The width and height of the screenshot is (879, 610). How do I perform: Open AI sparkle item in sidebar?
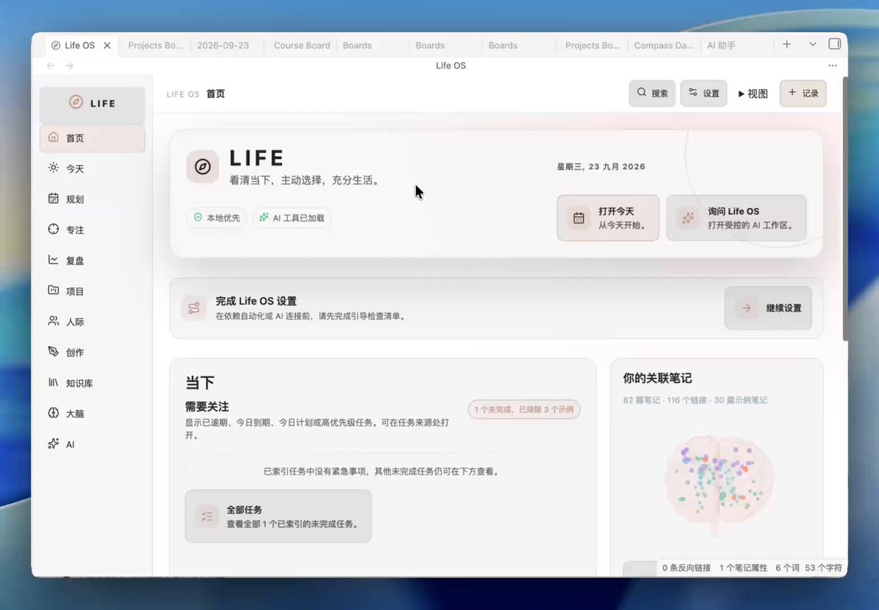(x=92, y=445)
